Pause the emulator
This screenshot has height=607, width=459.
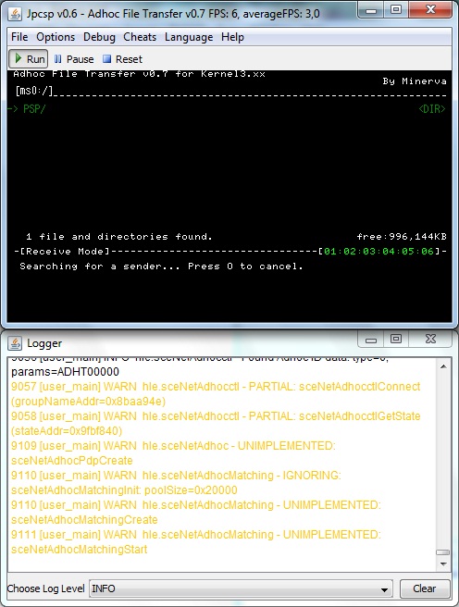(74, 59)
